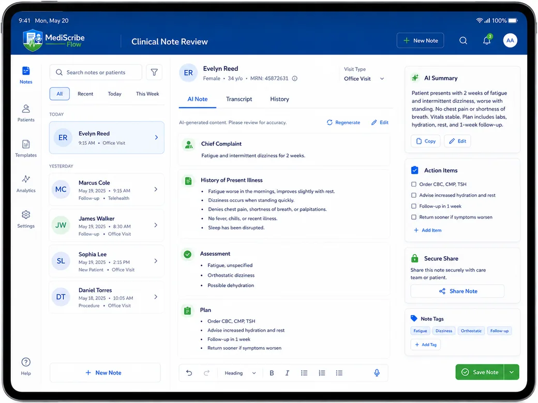The width and height of the screenshot is (538, 403).
Task: Expand Daniel Torres note chevron
Action: [x=156, y=297]
